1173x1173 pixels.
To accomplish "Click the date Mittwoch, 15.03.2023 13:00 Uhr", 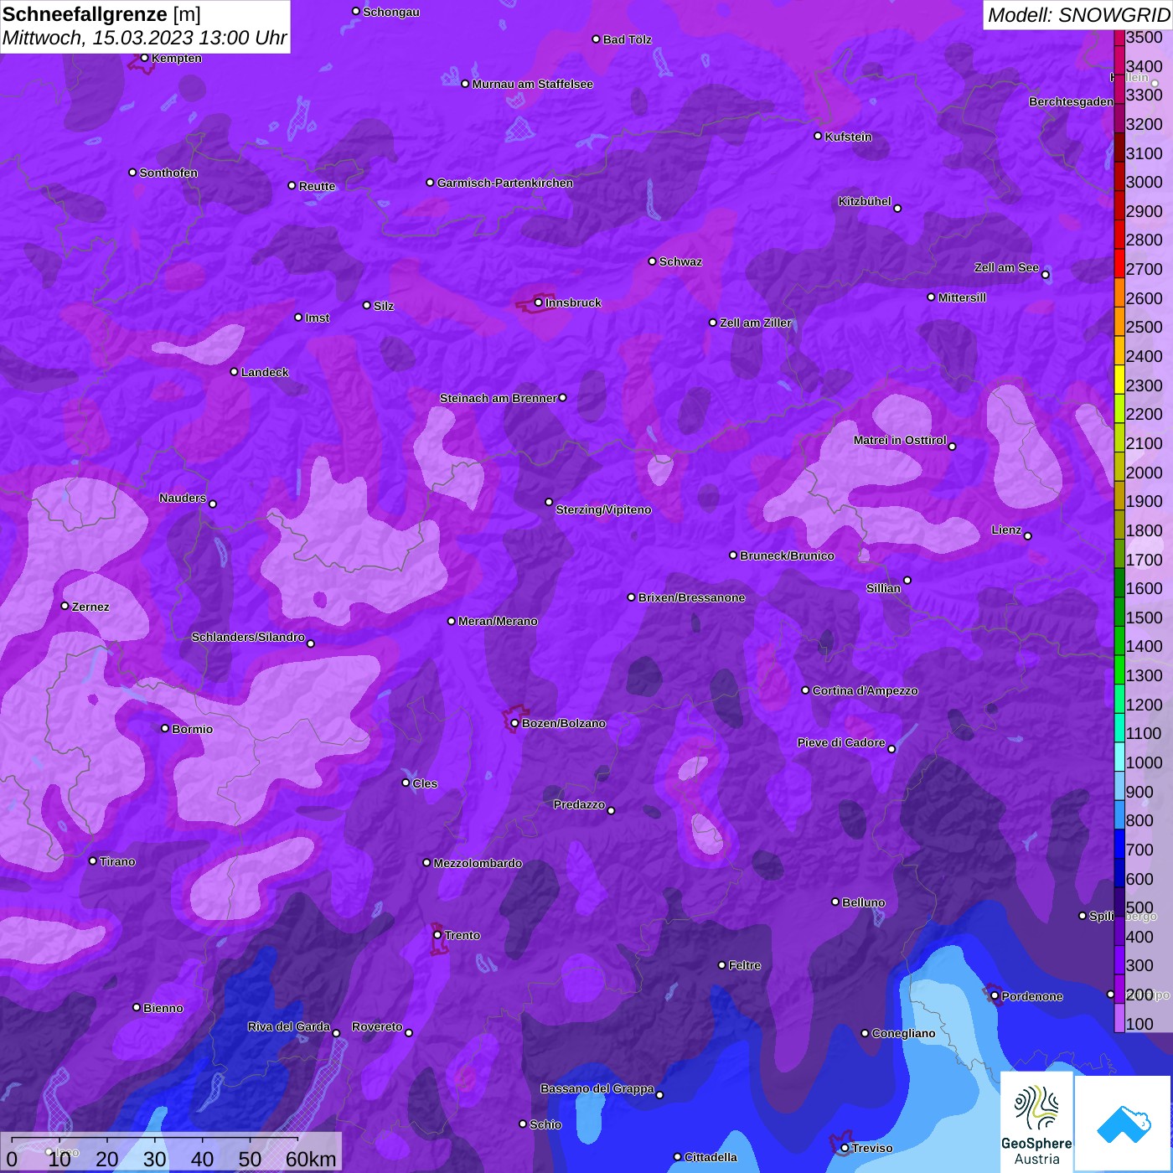I will click(x=144, y=39).
